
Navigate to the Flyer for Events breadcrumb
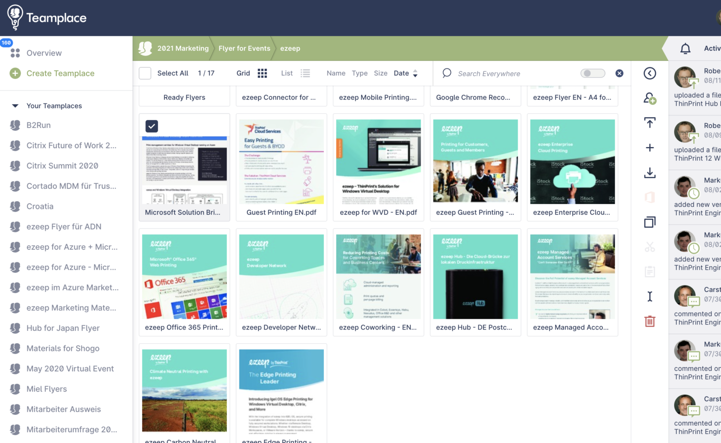[x=244, y=48]
